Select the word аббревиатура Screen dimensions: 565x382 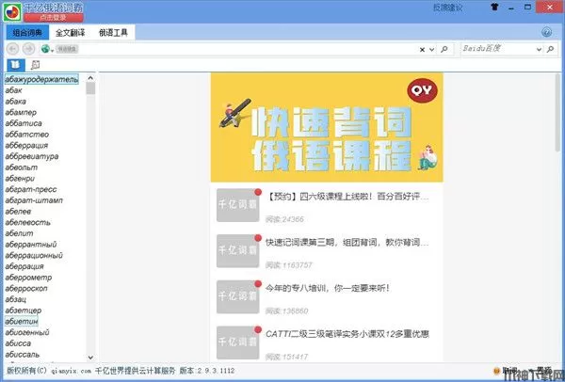point(32,156)
